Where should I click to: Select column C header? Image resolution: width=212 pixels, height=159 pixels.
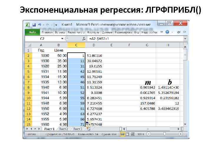coord(76,45)
